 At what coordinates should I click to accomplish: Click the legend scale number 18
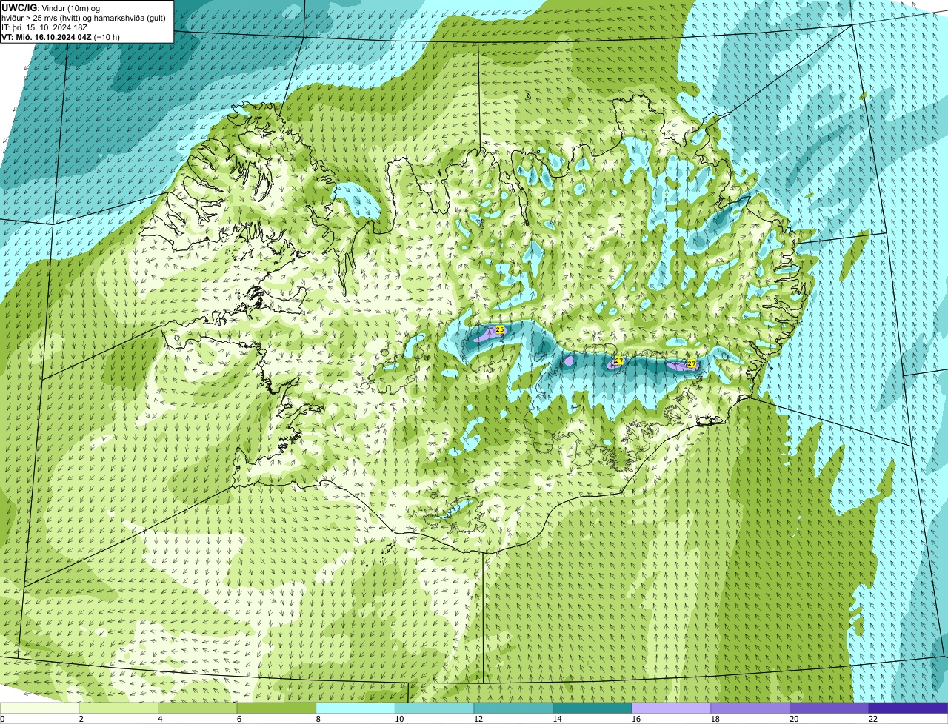[x=715, y=719]
